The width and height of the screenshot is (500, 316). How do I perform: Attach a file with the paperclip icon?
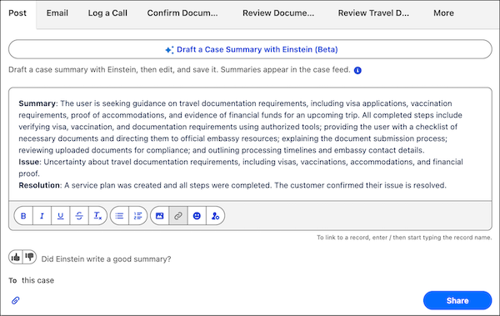pyautogui.click(x=15, y=300)
